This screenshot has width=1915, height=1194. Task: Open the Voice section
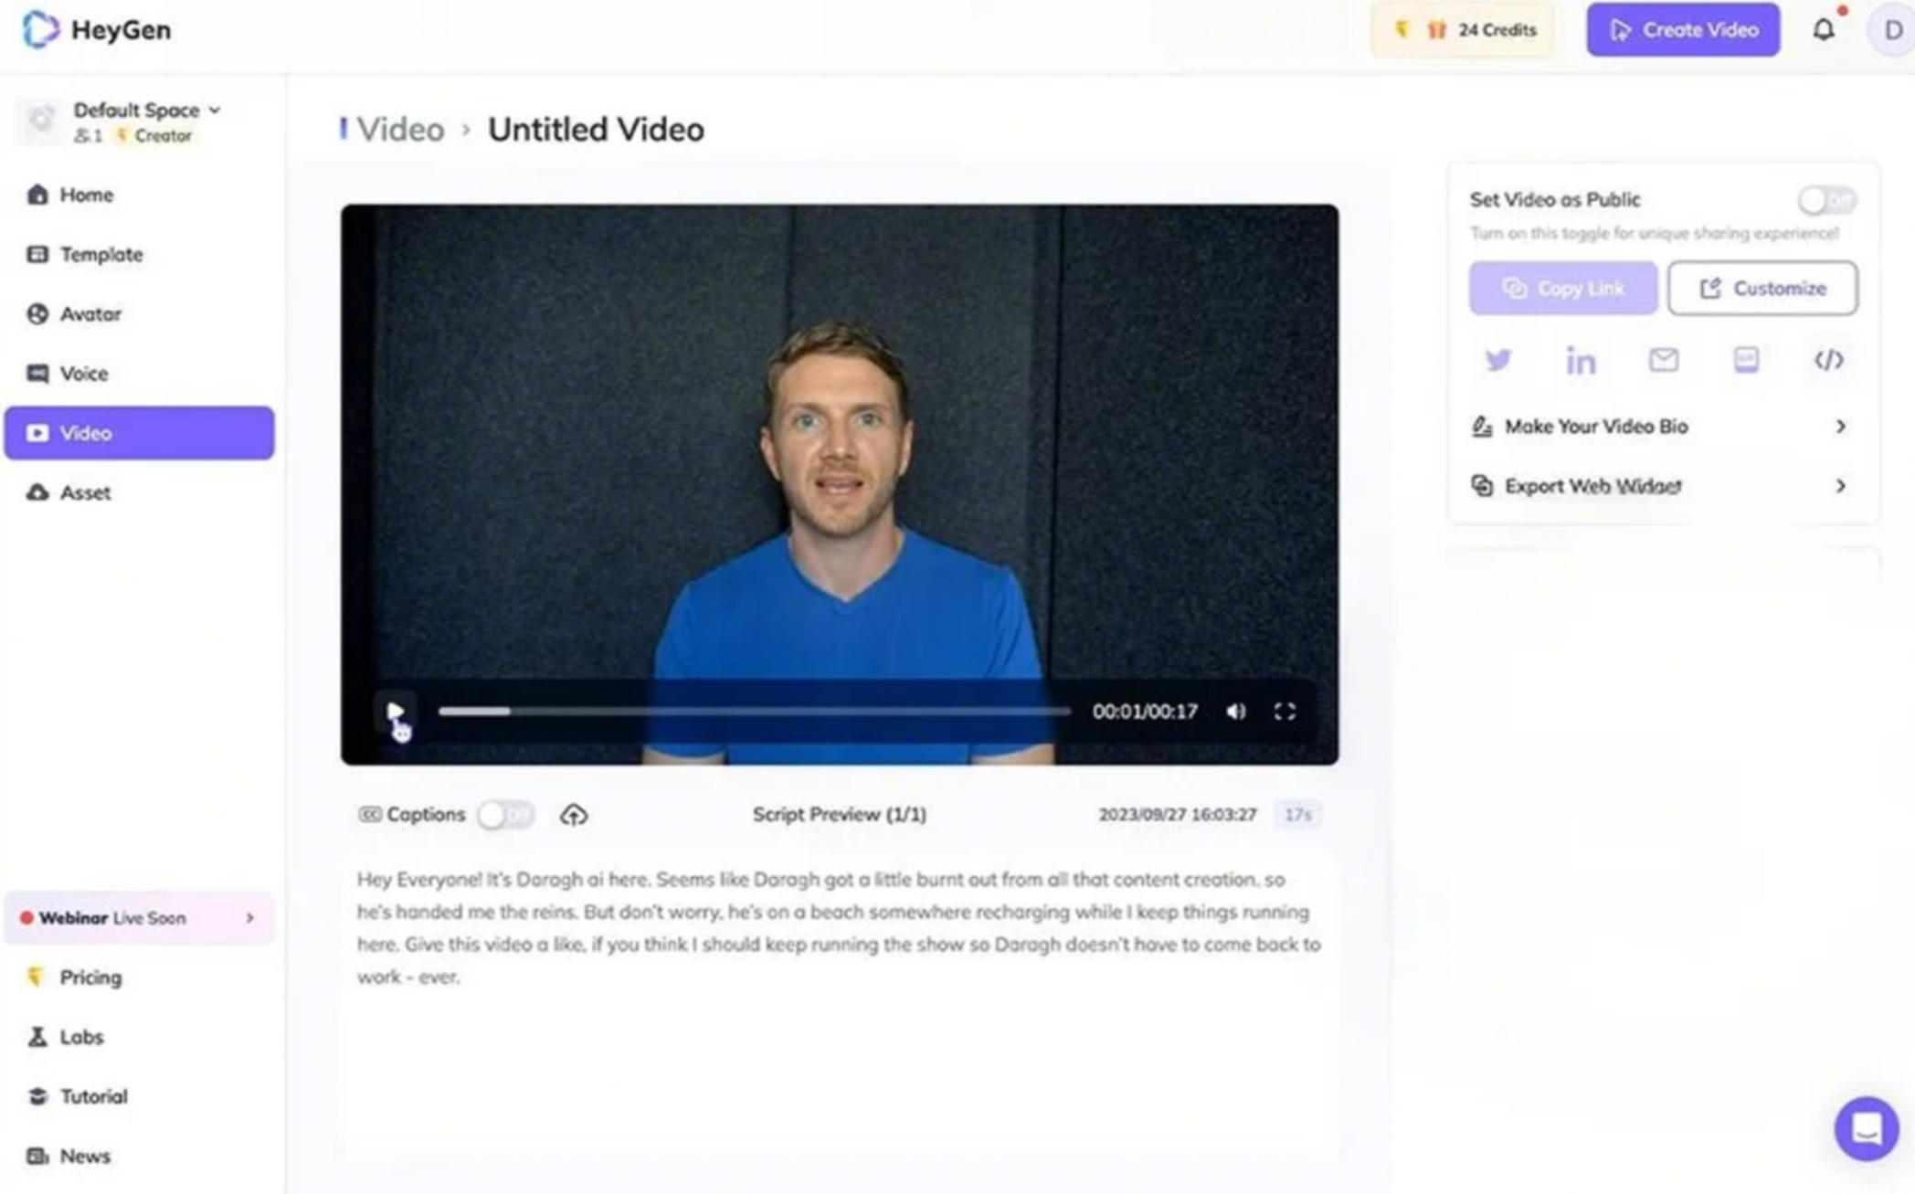point(86,373)
